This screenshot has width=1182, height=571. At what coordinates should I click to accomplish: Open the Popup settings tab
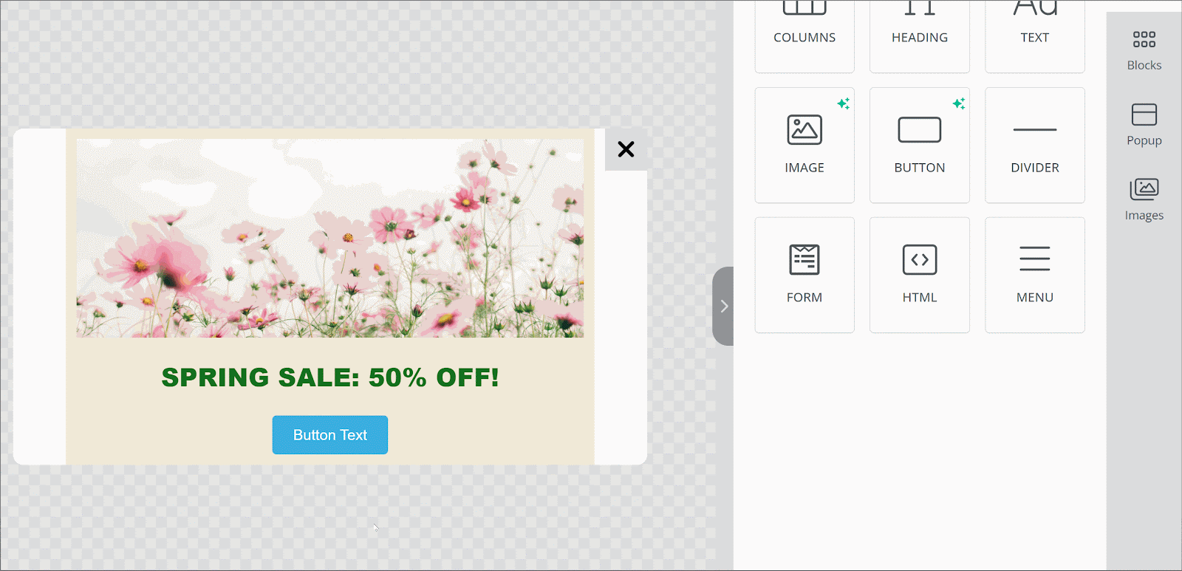(1144, 125)
